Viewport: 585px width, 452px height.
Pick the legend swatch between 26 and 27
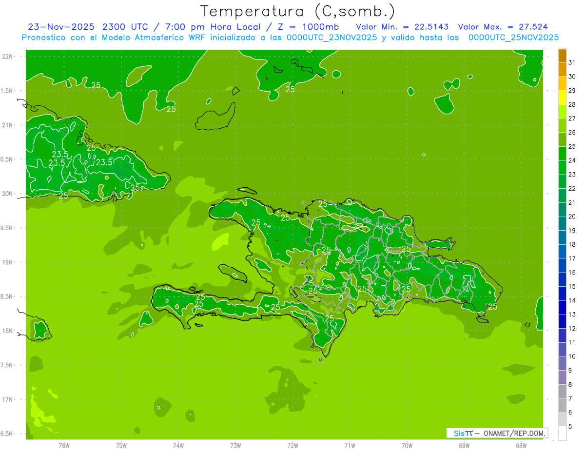pyautogui.click(x=562, y=126)
